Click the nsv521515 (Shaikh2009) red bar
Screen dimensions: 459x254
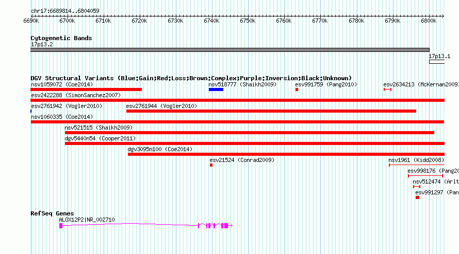coord(250,133)
